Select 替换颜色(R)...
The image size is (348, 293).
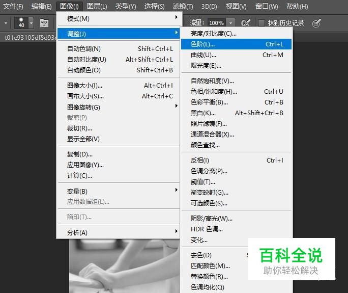point(214,277)
